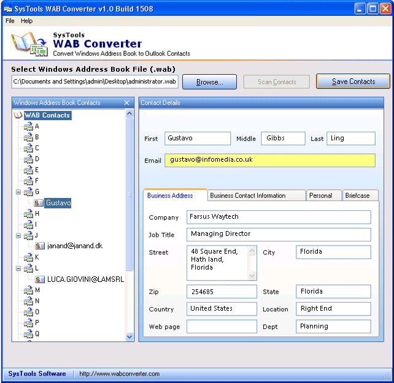Click the group icon next to letter K
The image size is (394, 383).
(x=28, y=257)
